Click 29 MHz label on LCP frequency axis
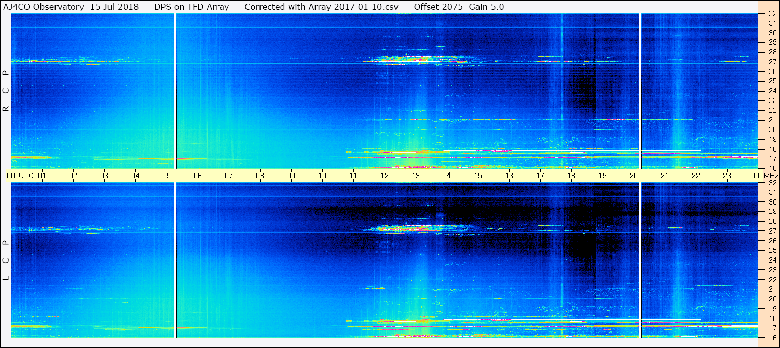The image size is (780, 348). click(x=772, y=212)
